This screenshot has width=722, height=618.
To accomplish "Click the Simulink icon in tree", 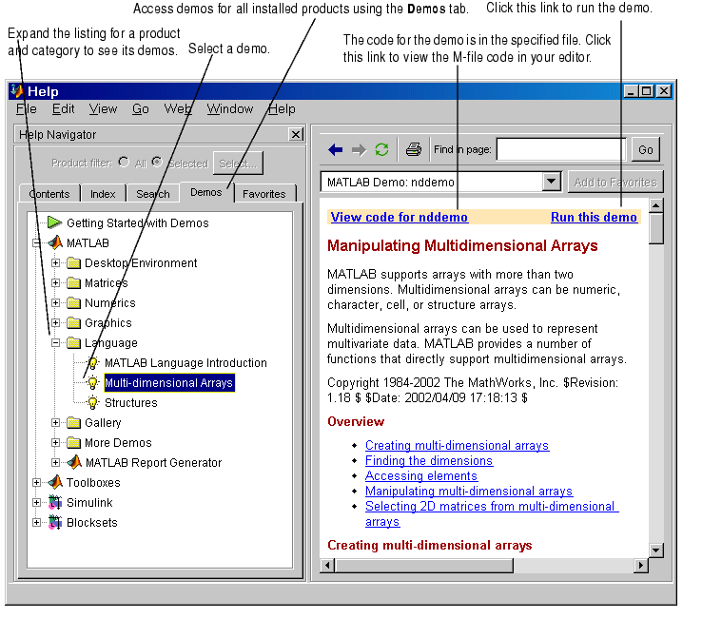I will click(x=56, y=503).
